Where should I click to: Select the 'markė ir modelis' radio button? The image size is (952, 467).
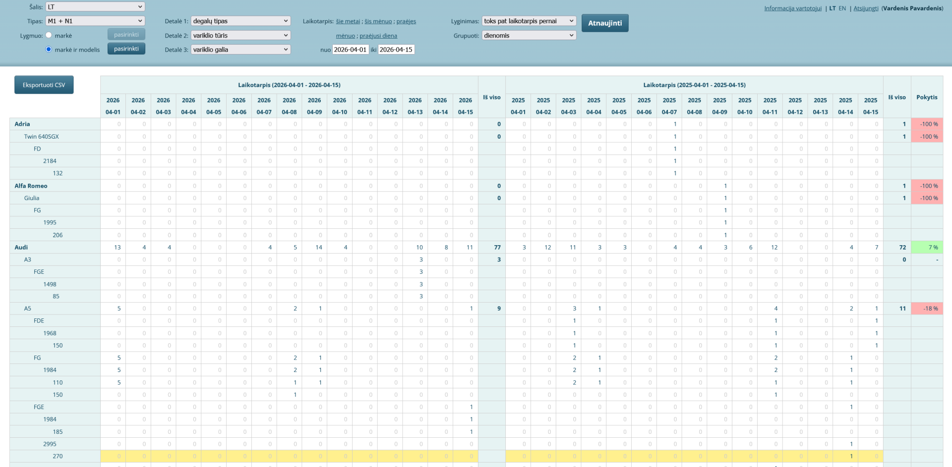pos(49,49)
